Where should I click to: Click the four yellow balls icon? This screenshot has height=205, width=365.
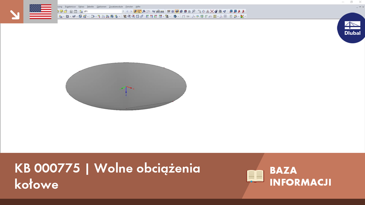pyautogui.click(x=215, y=16)
